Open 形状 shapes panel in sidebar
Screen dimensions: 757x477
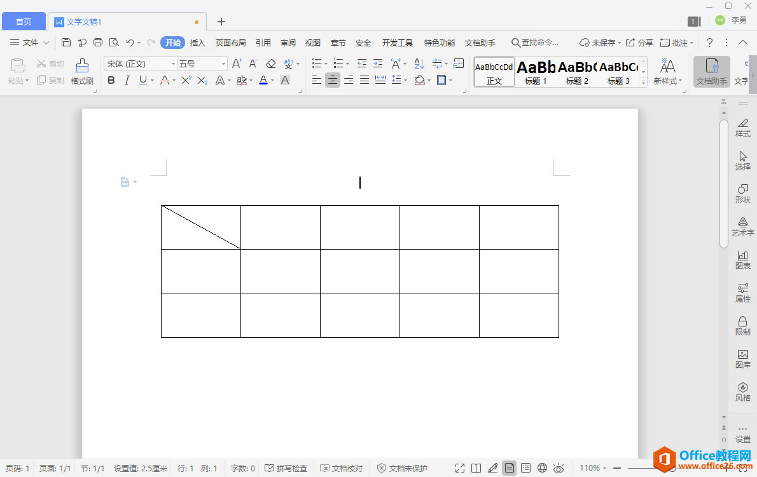tap(742, 194)
